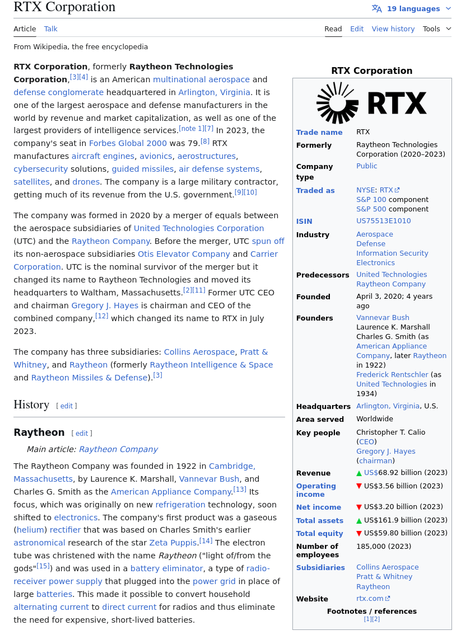The height and width of the screenshot is (635, 461).
Task: Select the Read tab
Action: coord(333,29)
